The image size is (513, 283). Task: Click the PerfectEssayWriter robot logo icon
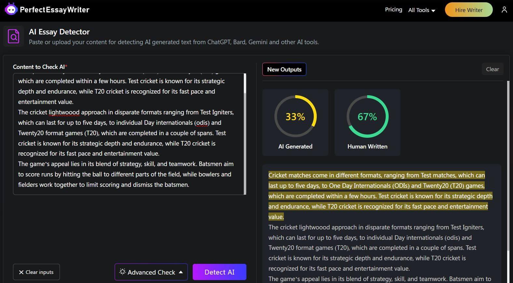tap(11, 10)
